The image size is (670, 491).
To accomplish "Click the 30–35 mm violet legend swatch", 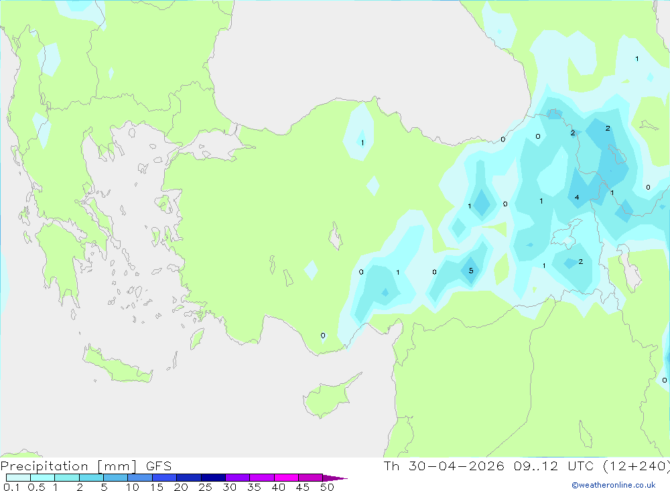I will tap(237, 478).
